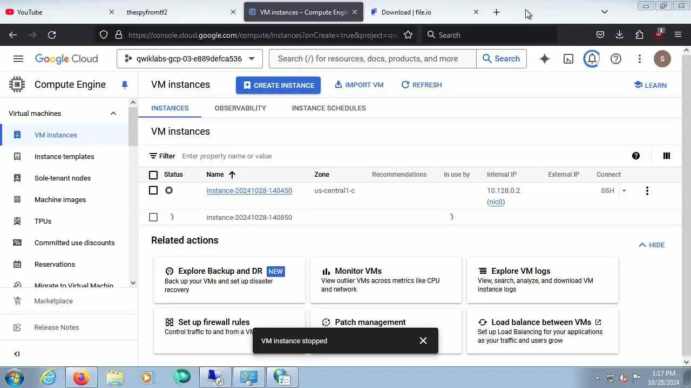Open Instance templates in sidebar
This screenshot has width=691, height=388.
pos(64,156)
